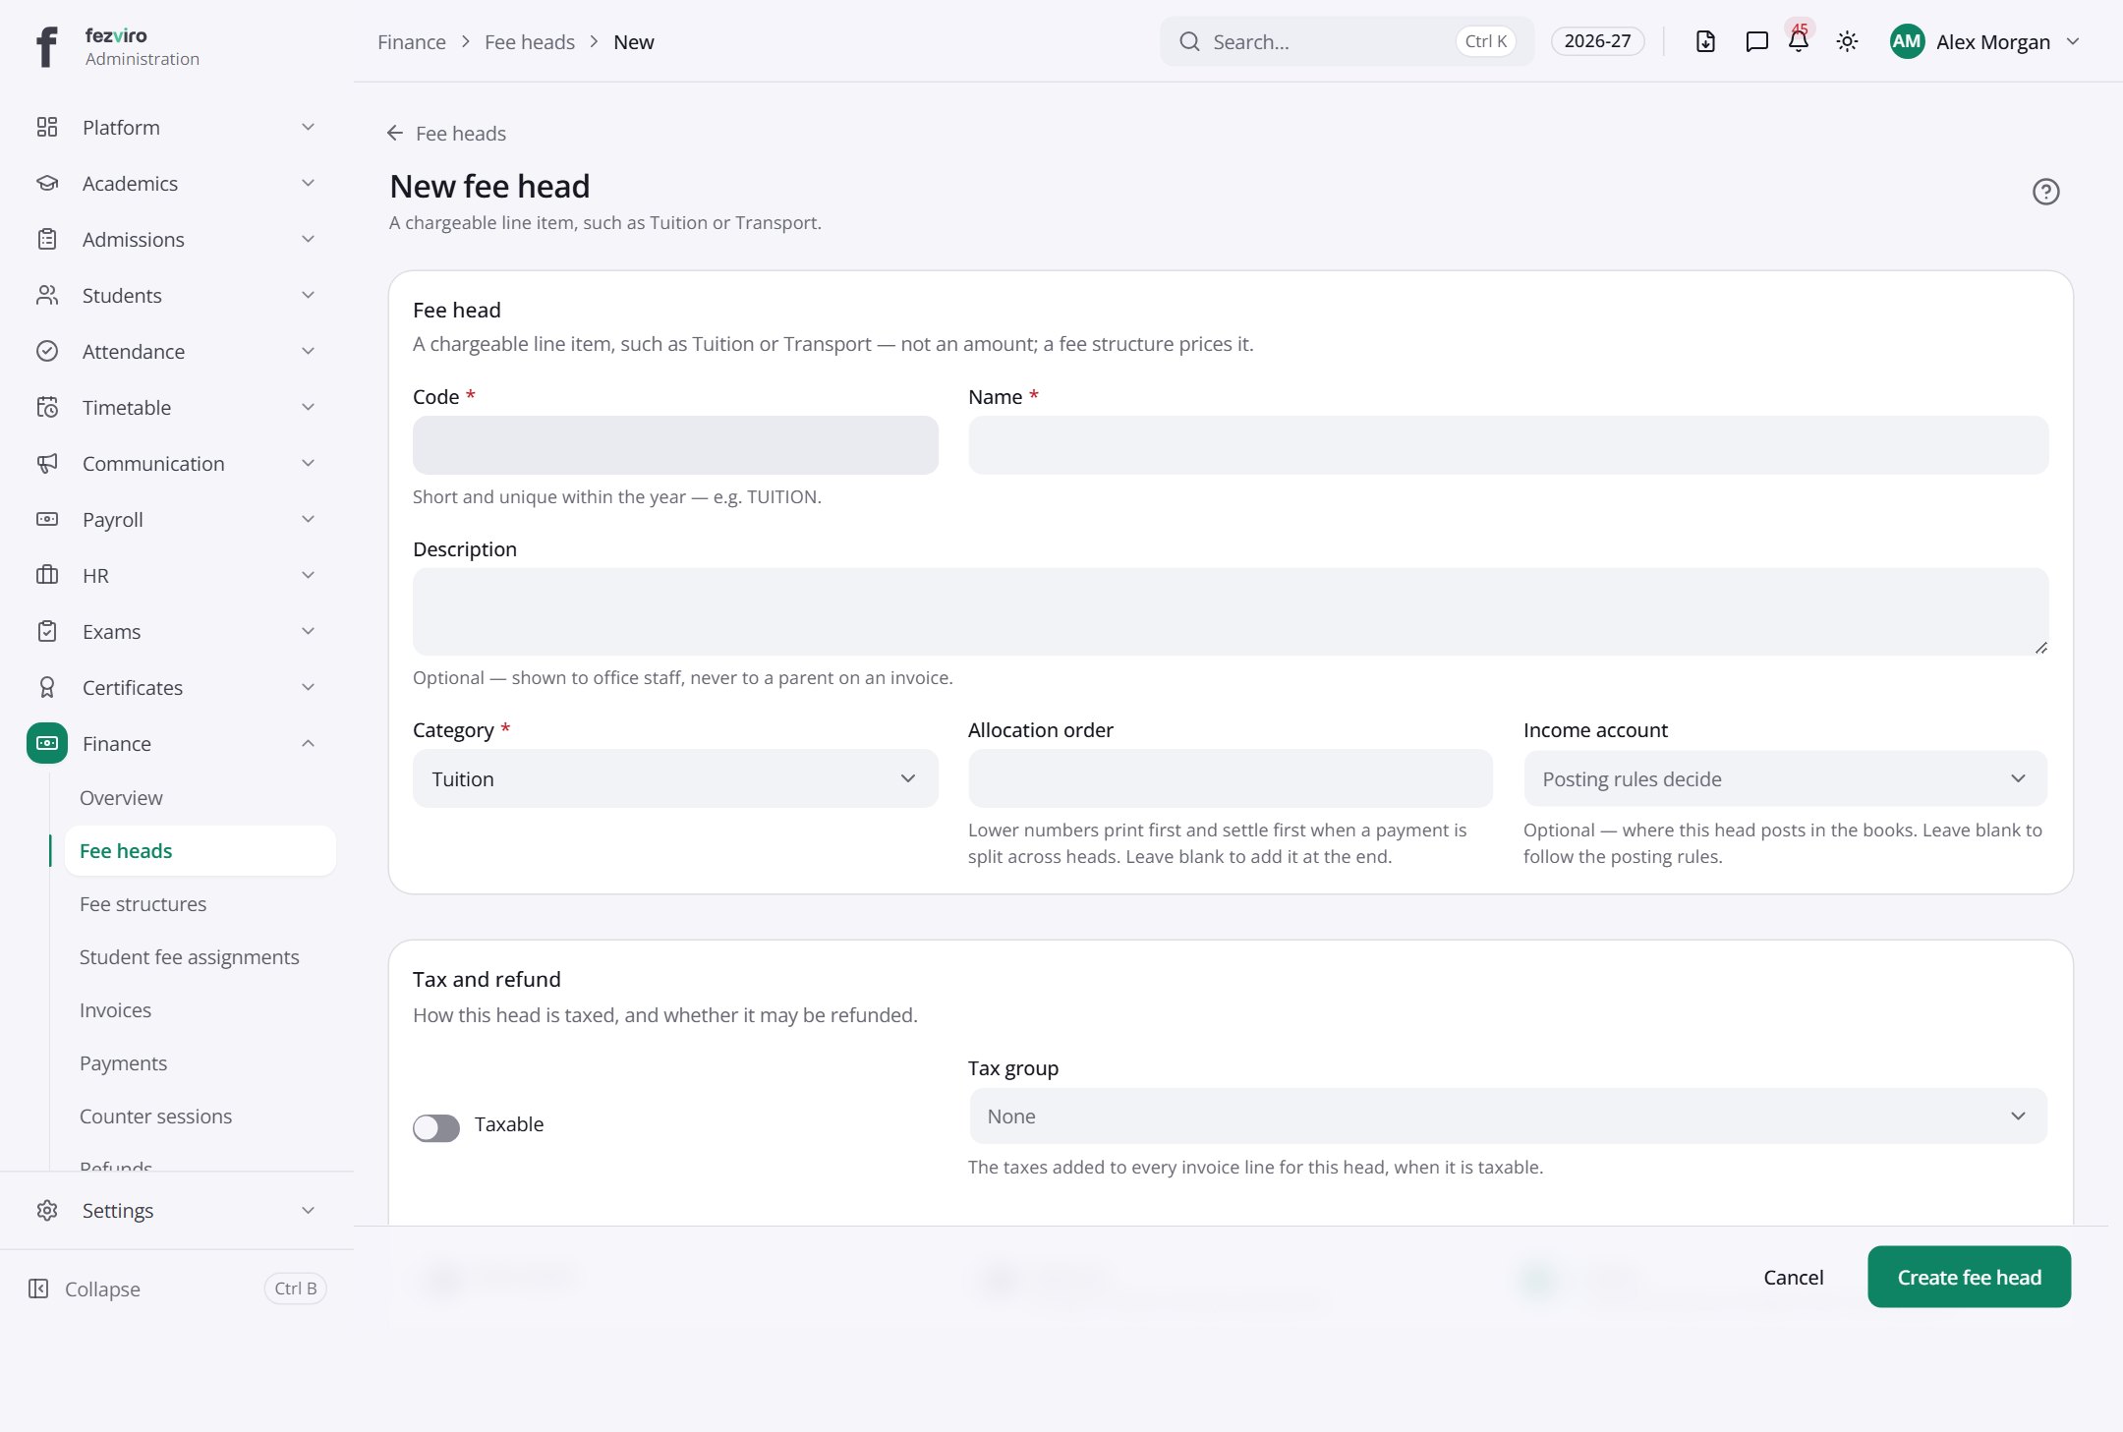
Task: Open the Tax group dropdown showing None
Action: pyautogui.click(x=1508, y=1116)
